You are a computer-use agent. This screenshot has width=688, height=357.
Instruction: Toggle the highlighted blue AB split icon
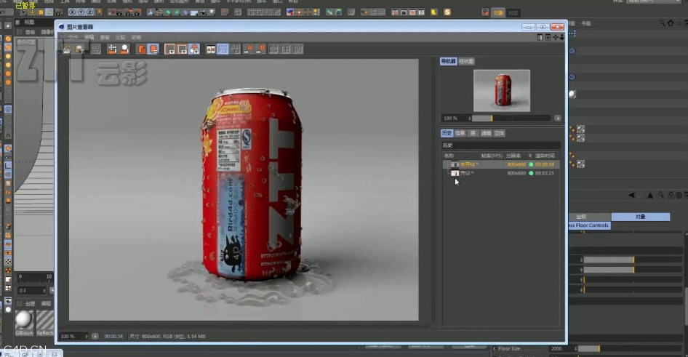tap(223, 49)
